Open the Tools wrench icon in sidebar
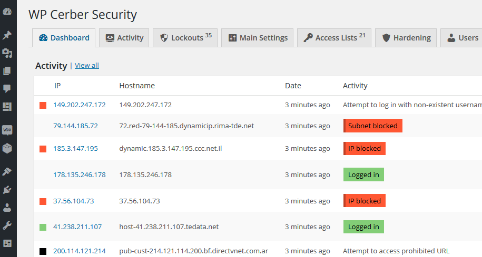Screen dimensions: 482x257 tap(7, 225)
